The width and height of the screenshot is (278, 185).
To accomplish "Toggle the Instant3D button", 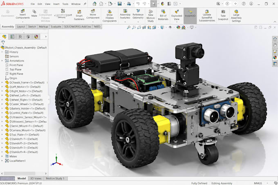I will tap(190, 16).
